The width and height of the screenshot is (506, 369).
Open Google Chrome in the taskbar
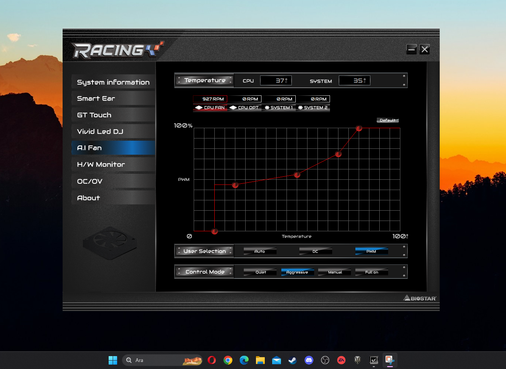(228, 360)
